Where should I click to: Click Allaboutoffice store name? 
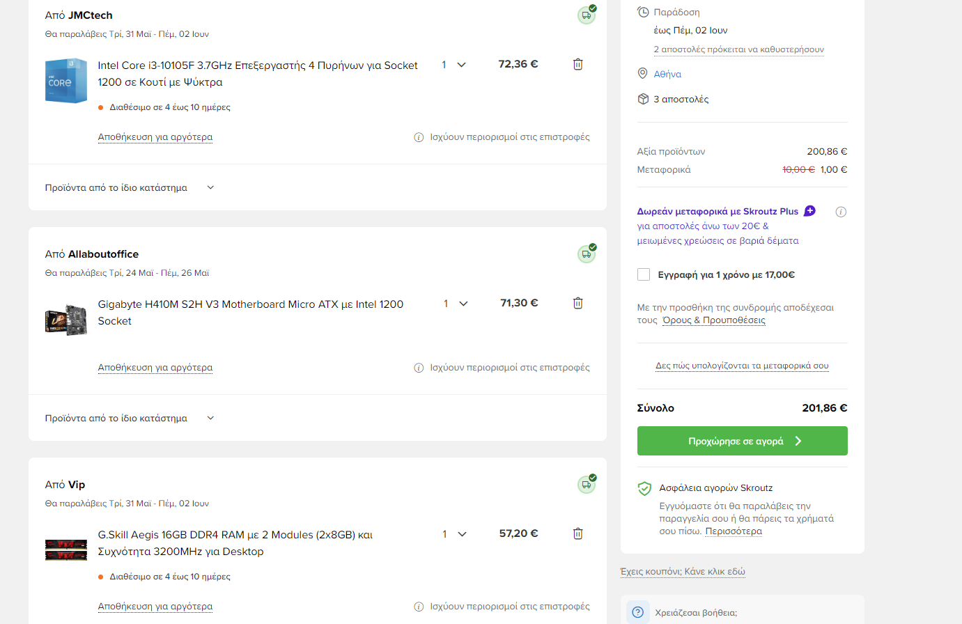pos(103,254)
